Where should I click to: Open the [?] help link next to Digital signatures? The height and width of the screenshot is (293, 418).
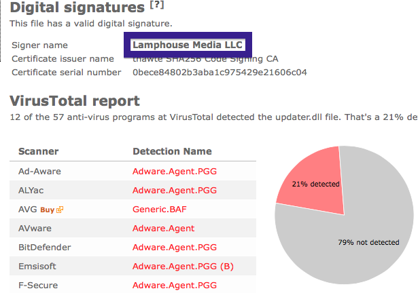click(x=157, y=5)
